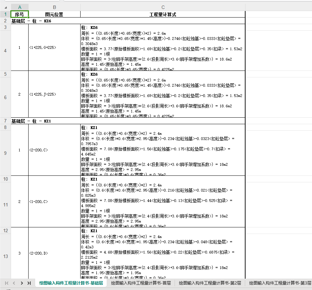The image size is (312, 290).
Task: Go to the next sheet tab
Action: pyautogui.click(x=22, y=283)
